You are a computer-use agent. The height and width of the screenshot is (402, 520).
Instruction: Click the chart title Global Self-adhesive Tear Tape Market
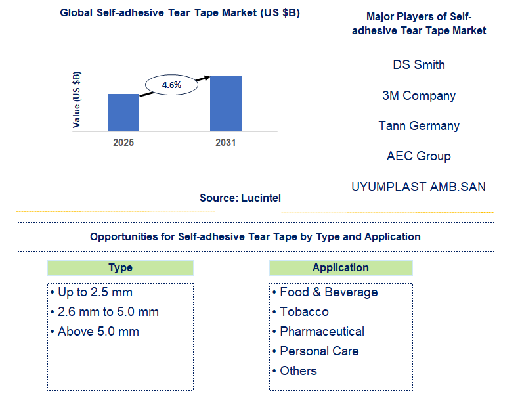click(180, 13)
